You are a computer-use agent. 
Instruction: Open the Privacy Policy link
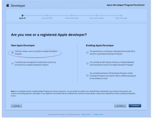pyautogui.click(x=98, y=114)
